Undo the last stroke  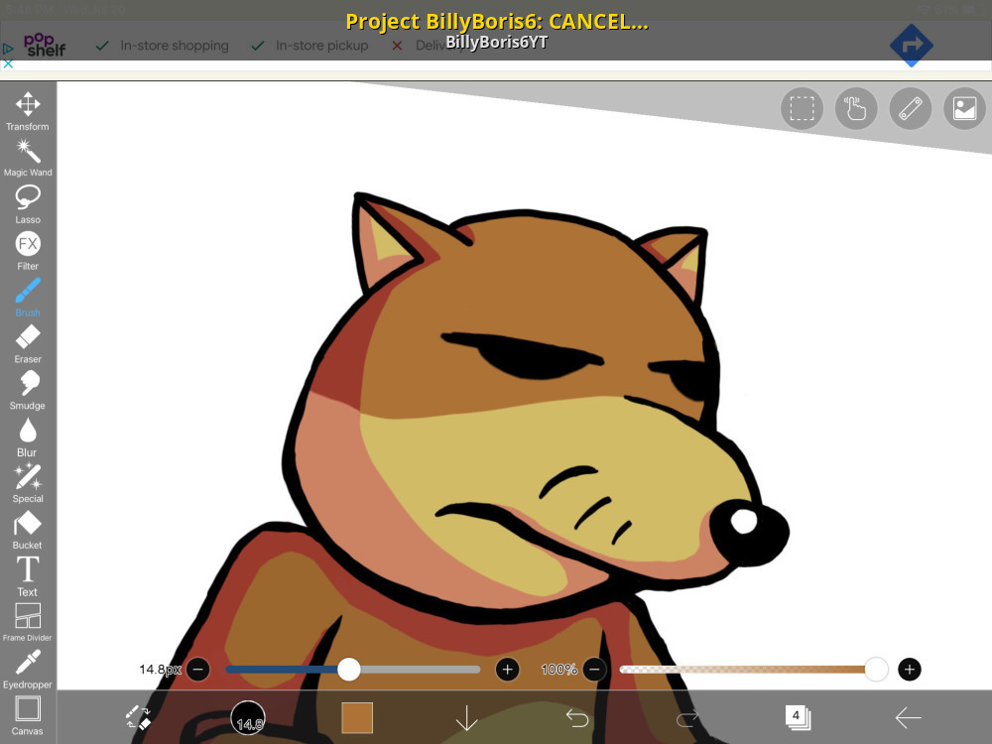[577, 717]
